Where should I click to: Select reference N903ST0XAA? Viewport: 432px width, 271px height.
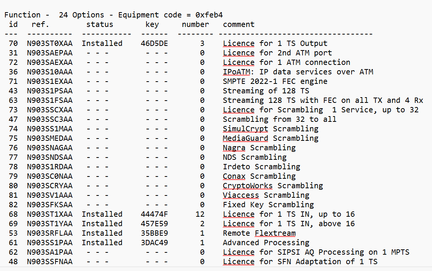[x=50, y=44]
